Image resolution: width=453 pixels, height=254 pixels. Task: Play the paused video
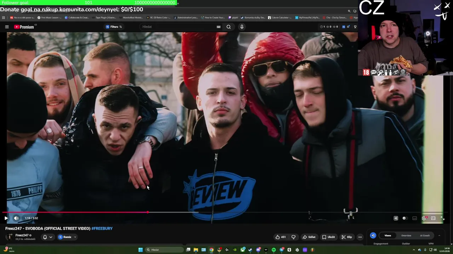point(6,218)
